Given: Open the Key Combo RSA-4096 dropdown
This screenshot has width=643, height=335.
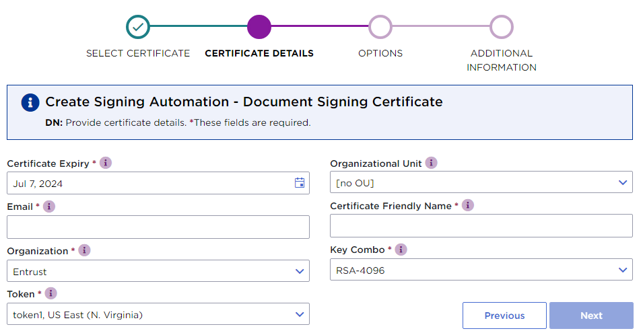Looking at the screenshot, I should pyautogui.click(x=481, y=270).
